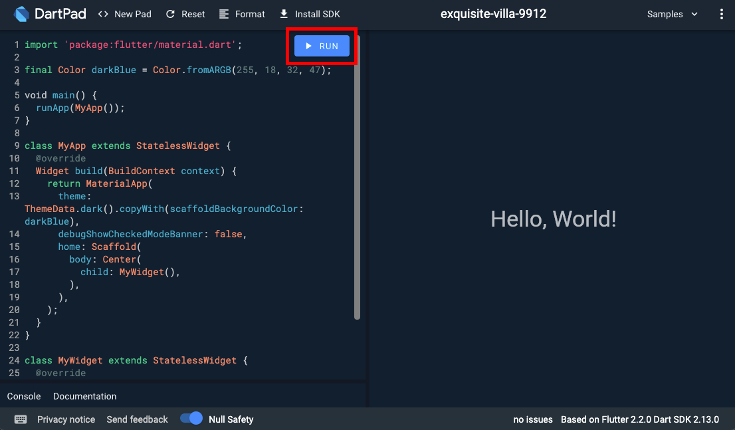This screenshot has height=430, width=735.
Task: Click 'void main()' on line 5
Action: click(55, 95)
